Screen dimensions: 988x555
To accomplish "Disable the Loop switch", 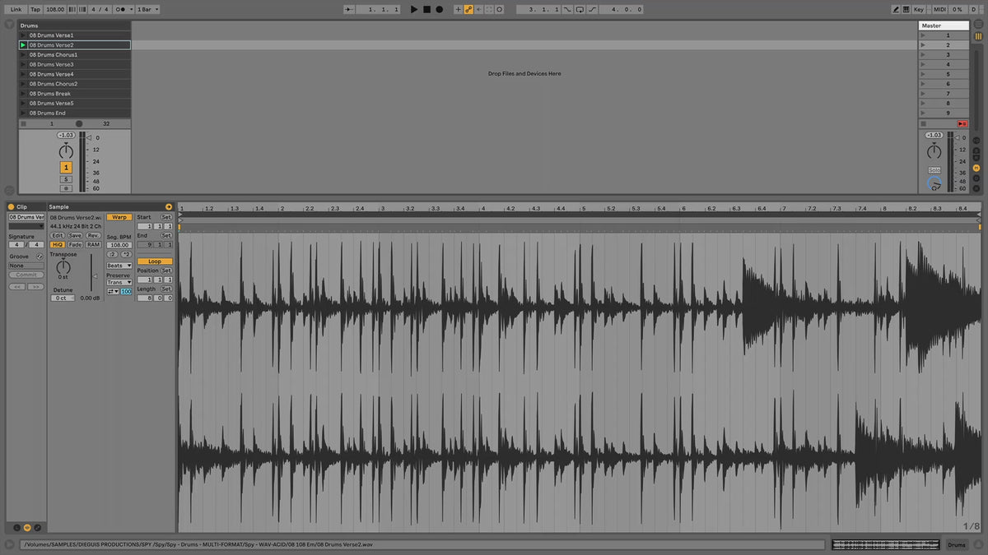I will (154, 261).
